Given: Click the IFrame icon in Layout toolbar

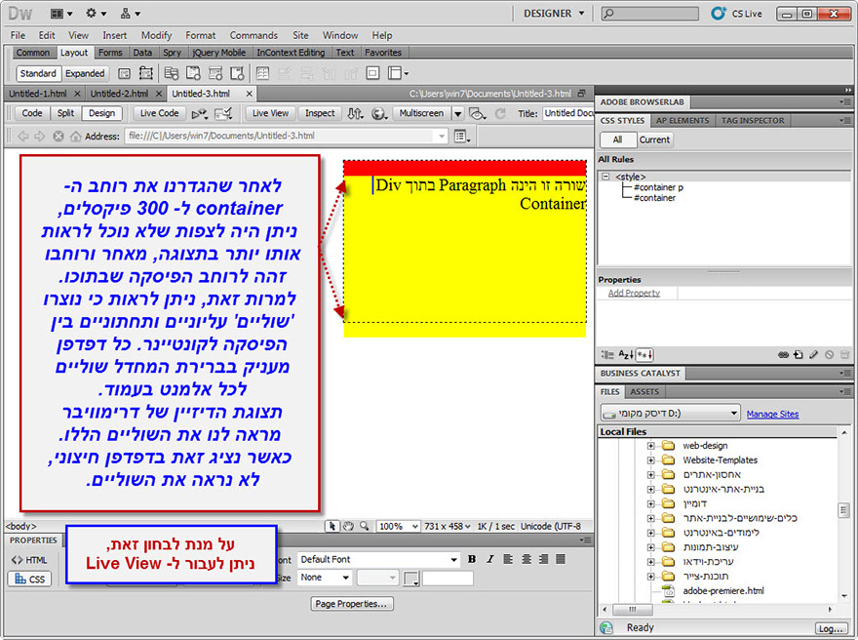Looking at the screenshot, I should point(372,73).
